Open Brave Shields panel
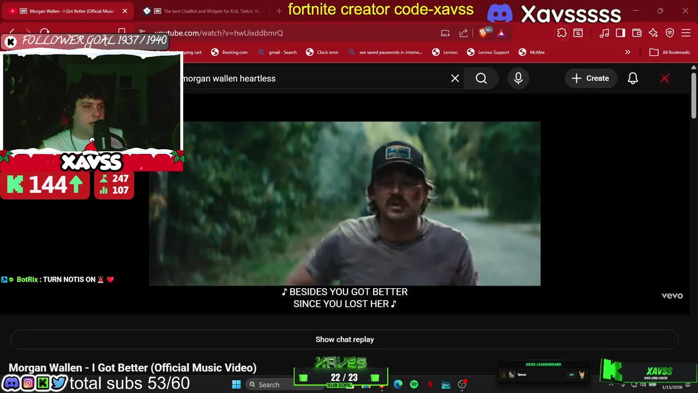The height and width of the screenshot is (393, 698). click(x=483, y=33)
